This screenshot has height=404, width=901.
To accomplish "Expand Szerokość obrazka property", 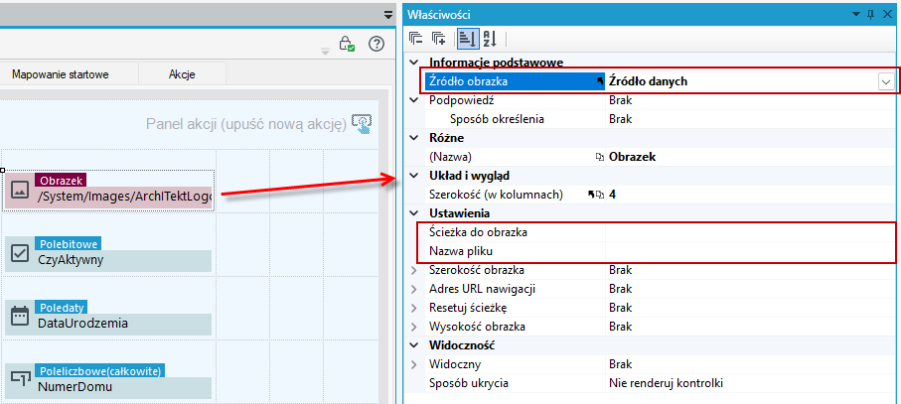I will click(x=413, y=270).
